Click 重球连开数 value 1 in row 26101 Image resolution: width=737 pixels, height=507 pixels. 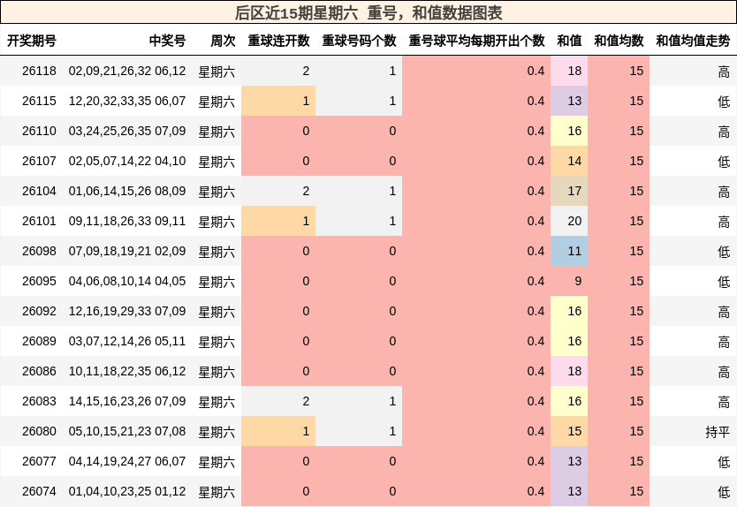[278, 222]
